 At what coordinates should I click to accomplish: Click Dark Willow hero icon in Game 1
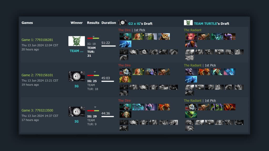coord(191,36)
